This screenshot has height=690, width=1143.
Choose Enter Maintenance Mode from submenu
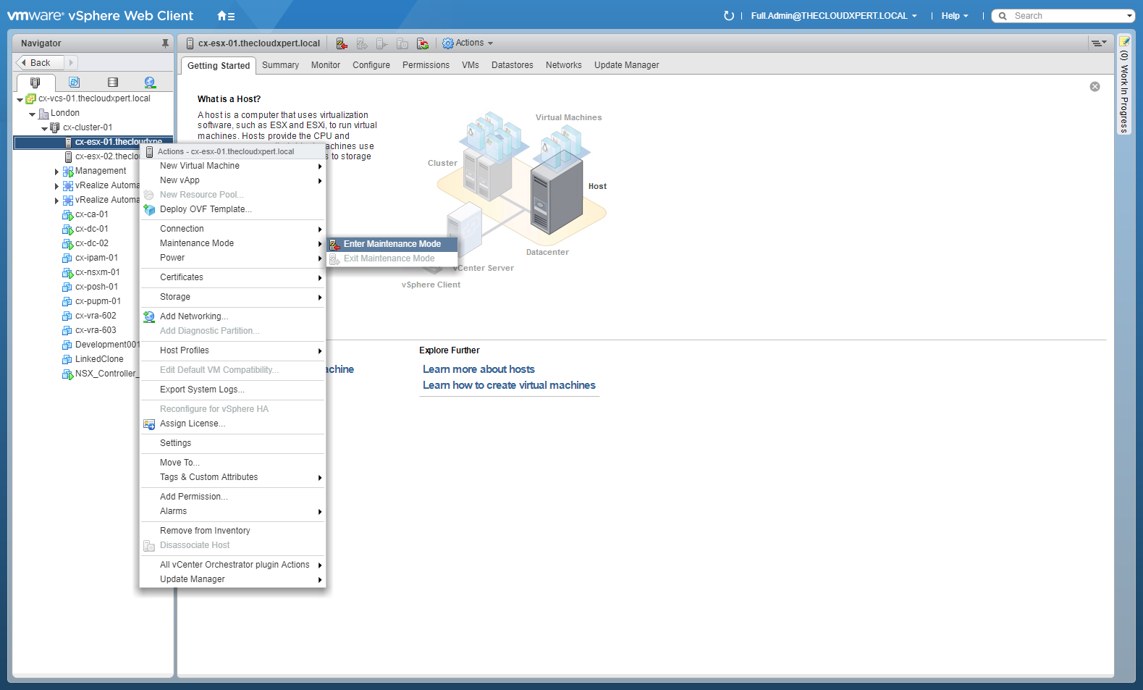pos(392,244)
